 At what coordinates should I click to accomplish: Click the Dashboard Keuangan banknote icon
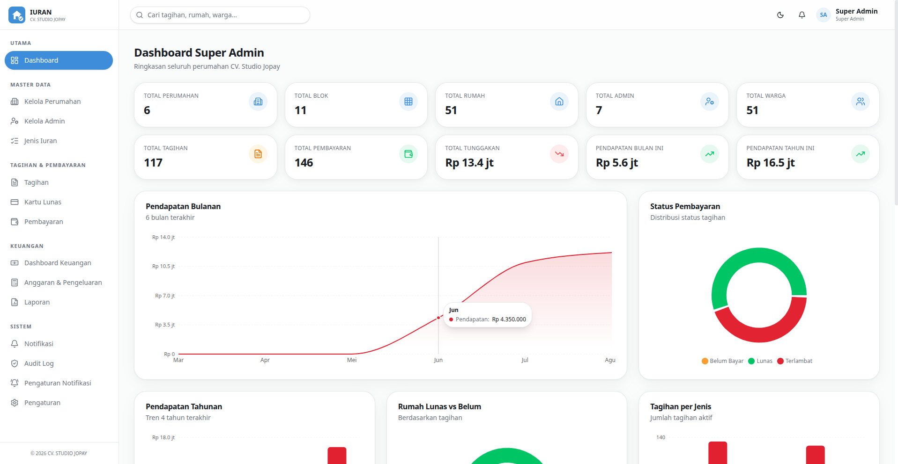[x=15, y=263]
